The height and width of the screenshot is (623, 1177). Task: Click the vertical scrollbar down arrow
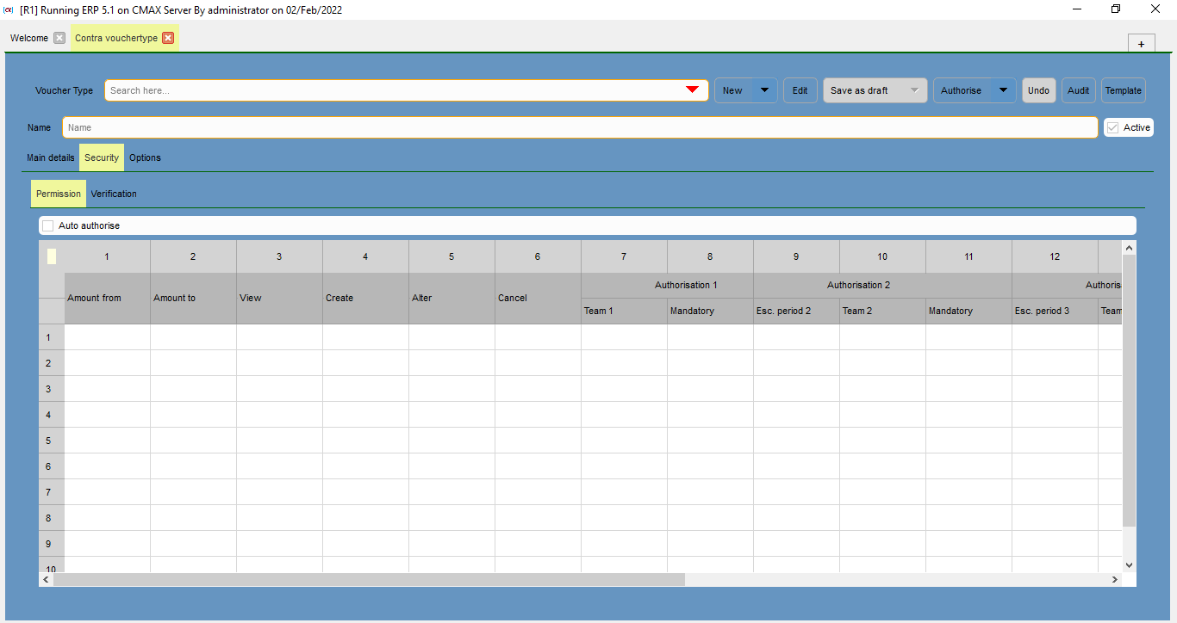[1129, 565]
